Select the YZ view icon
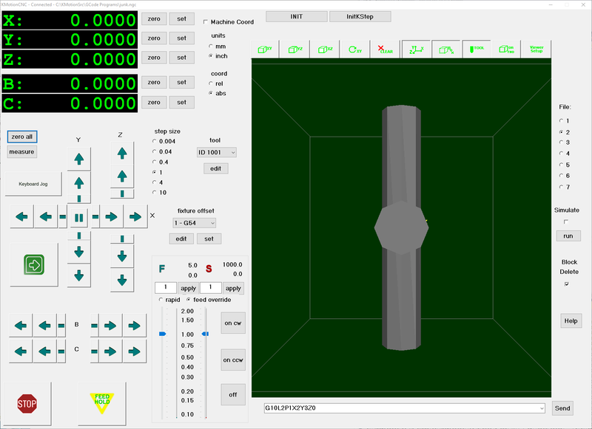The height and width of the screenshot is (429, 592). tap(295, 49)
